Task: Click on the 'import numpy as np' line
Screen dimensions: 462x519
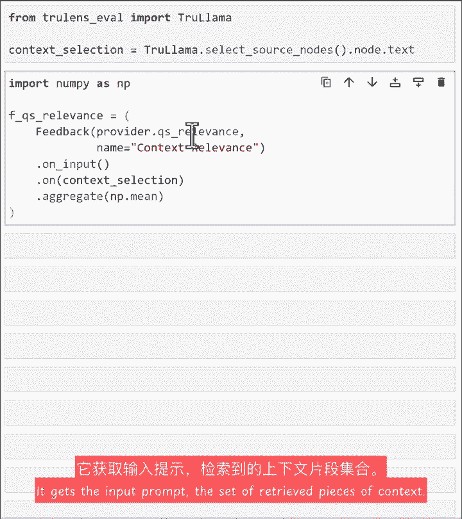Action: click(69, 84)
